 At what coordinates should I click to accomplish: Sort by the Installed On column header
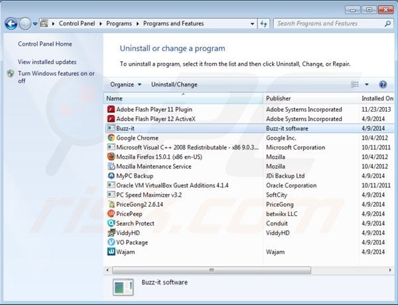377,98
